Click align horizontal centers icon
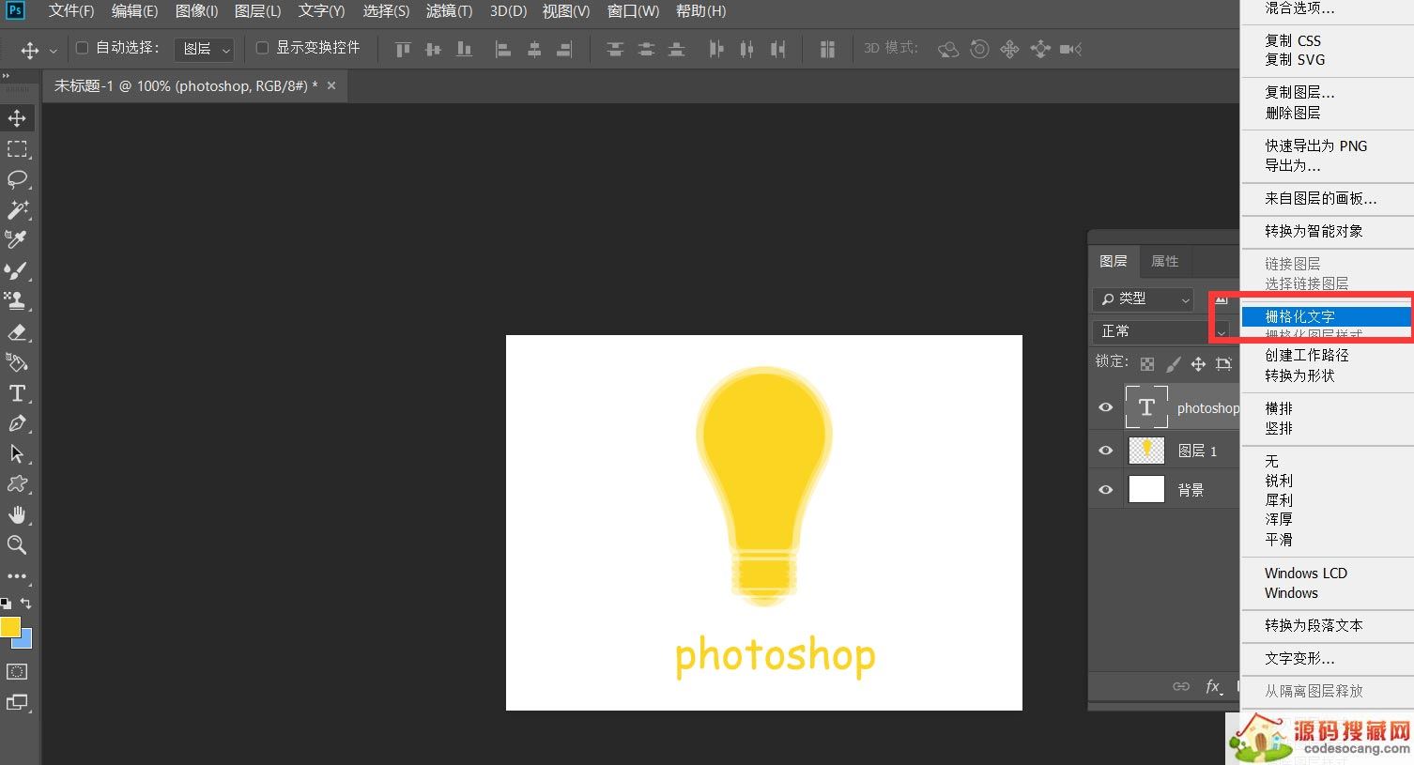 (534, 49)
